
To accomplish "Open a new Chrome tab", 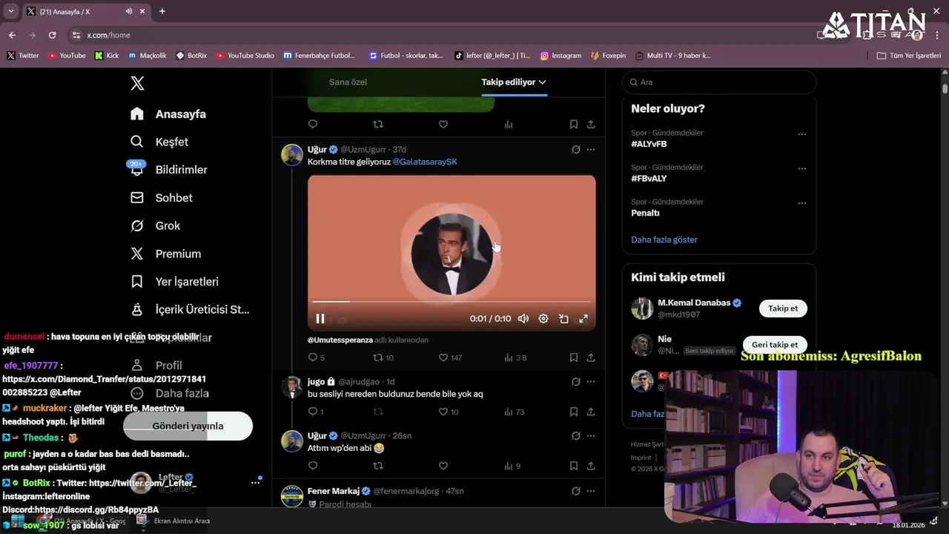I will (162, 11).
